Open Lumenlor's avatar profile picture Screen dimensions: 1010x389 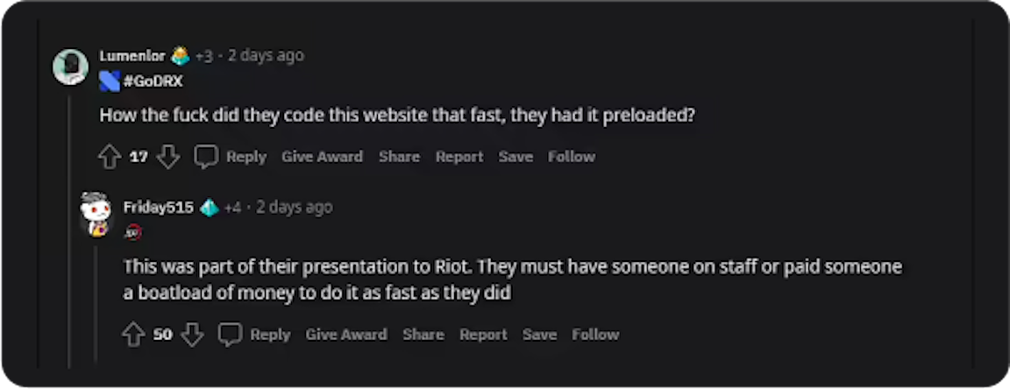pyautogui.click(x=70, y=67)
